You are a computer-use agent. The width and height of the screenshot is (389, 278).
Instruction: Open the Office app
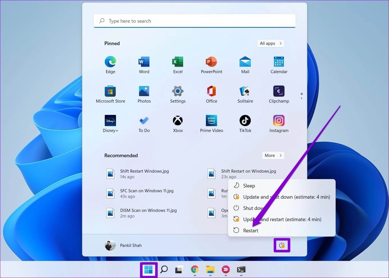click(x=211, y=94)
